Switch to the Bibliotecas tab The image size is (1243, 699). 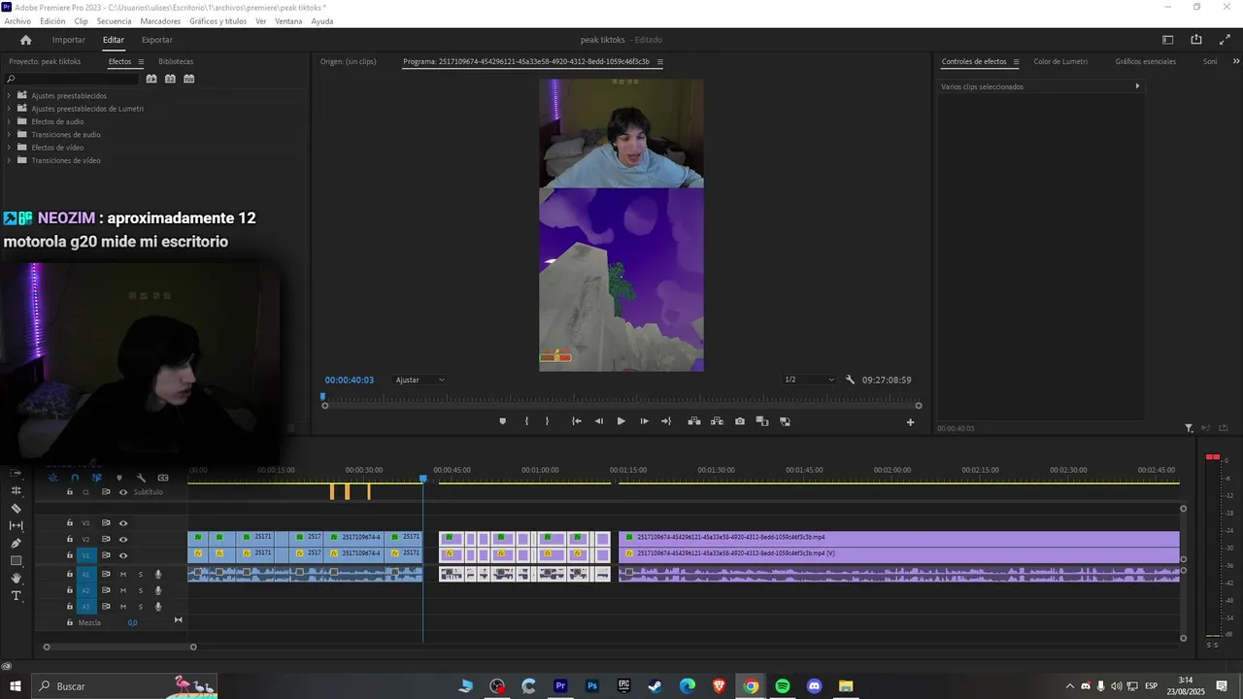[x=176, y=62]
